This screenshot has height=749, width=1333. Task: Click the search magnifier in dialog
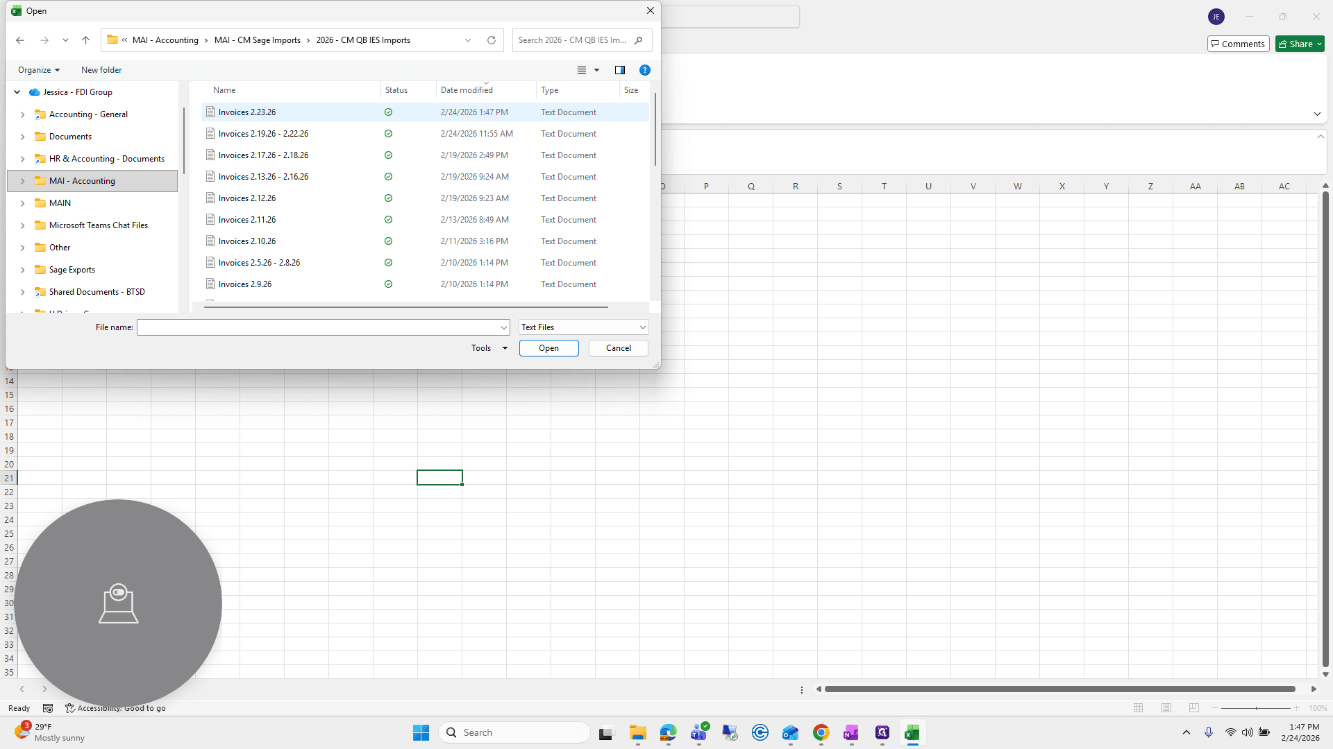tap(638, 40)
